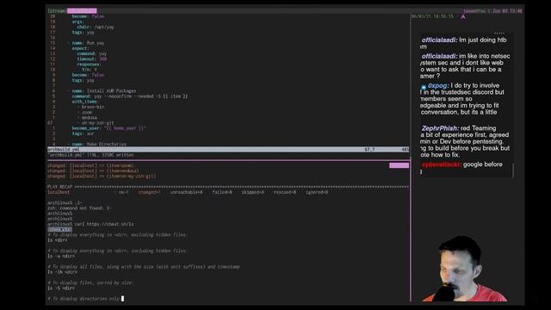551x310 pixels.
Task: Click the 'archbuild.yml written' message line
Action: point(90,155)
